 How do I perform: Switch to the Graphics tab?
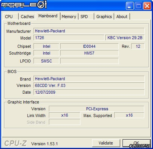104,17
